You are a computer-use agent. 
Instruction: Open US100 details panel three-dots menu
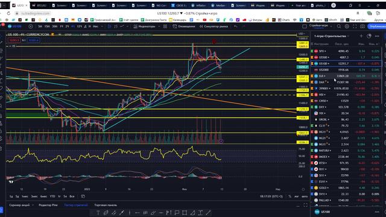(x=377, y=212)
